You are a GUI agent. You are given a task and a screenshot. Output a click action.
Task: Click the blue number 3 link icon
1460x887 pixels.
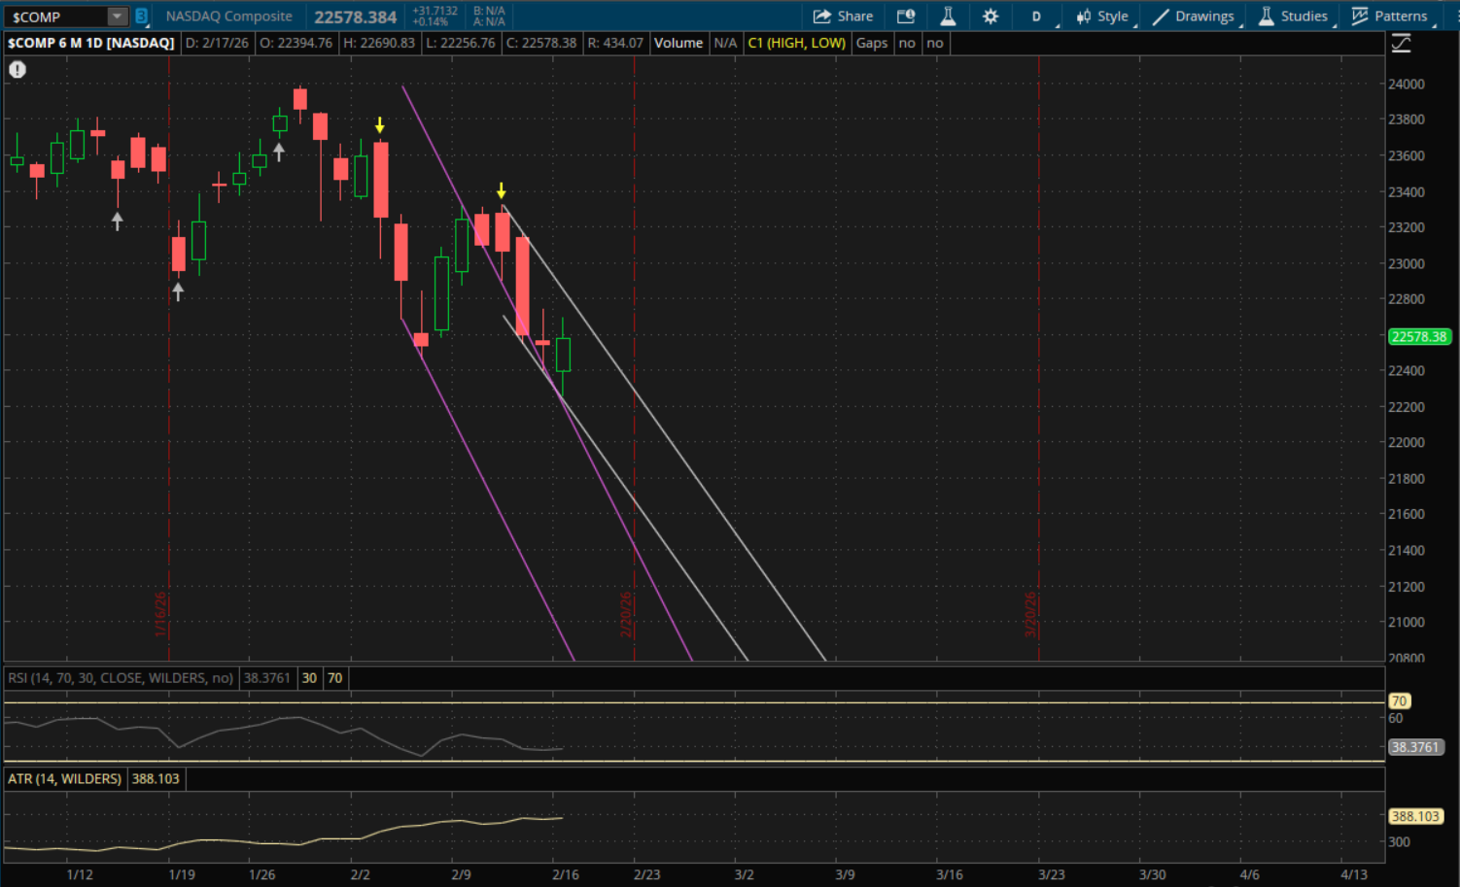[141, 17]
